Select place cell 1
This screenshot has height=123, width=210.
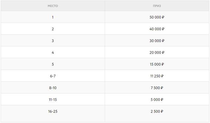[53, 17]
